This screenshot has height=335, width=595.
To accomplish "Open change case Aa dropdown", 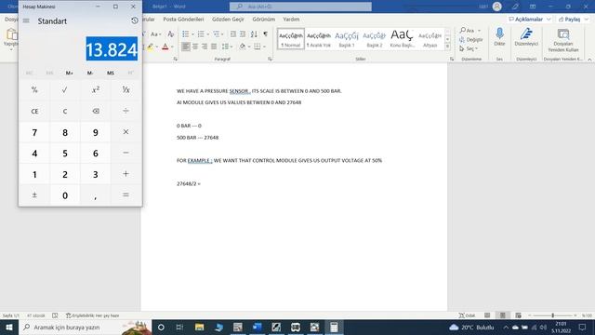I will pyautogui.click(x=155, y=34).
